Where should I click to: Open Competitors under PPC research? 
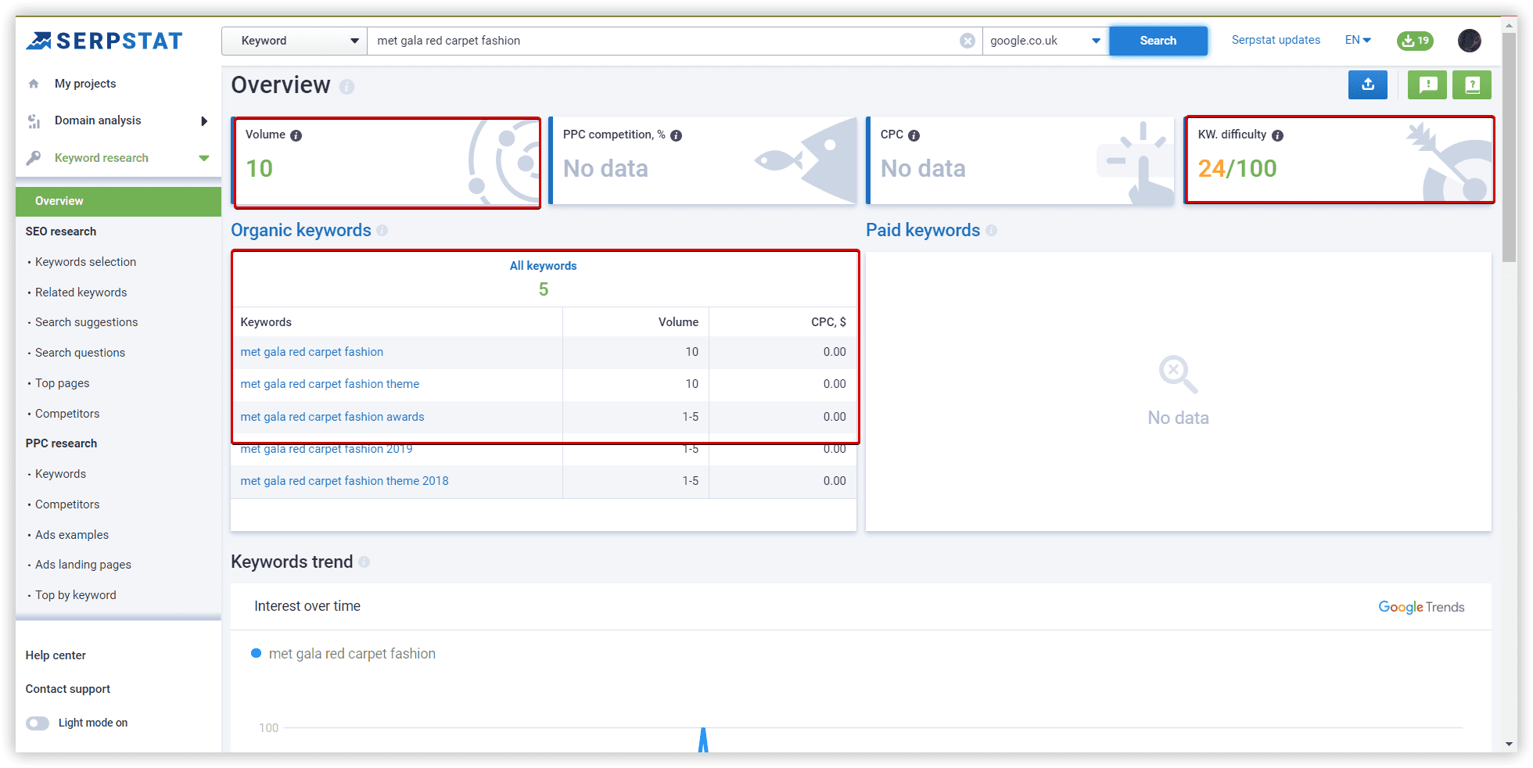pyautogui.click(x=67, y=504)
